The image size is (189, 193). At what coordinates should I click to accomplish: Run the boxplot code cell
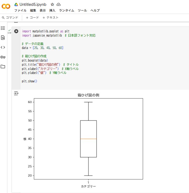pyautogui.click(x=16, y=31)
